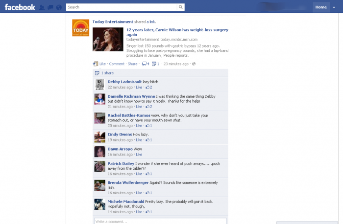View the 1 share link
This screenshot has height=224, width=343.
[x=107, y=73]
